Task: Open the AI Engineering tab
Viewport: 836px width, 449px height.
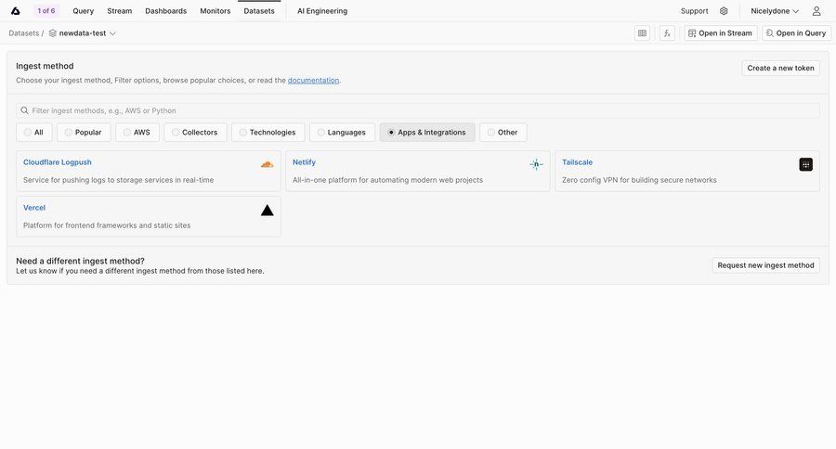Action: tap(322, 10)
